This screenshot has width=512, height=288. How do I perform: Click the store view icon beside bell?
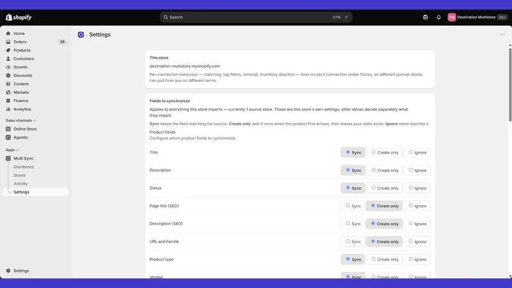[425, 17]
